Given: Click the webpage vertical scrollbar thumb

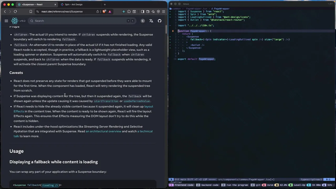Looking at the screenshot, I should pos(166,29).
